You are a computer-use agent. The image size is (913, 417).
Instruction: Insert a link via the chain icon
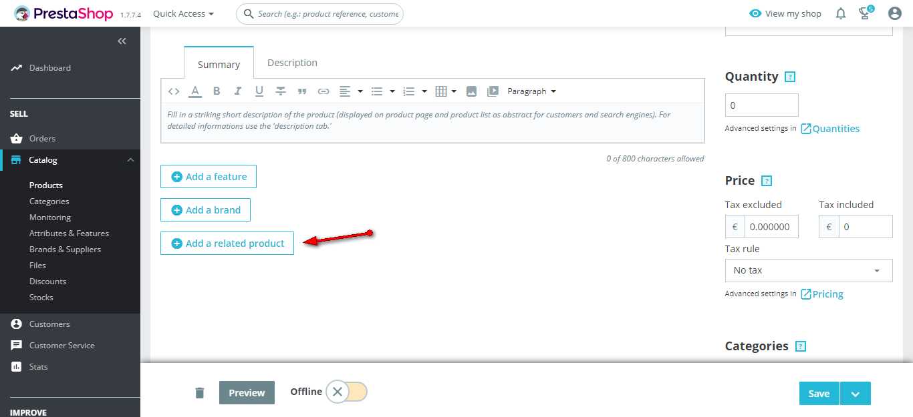coord(323,91)
